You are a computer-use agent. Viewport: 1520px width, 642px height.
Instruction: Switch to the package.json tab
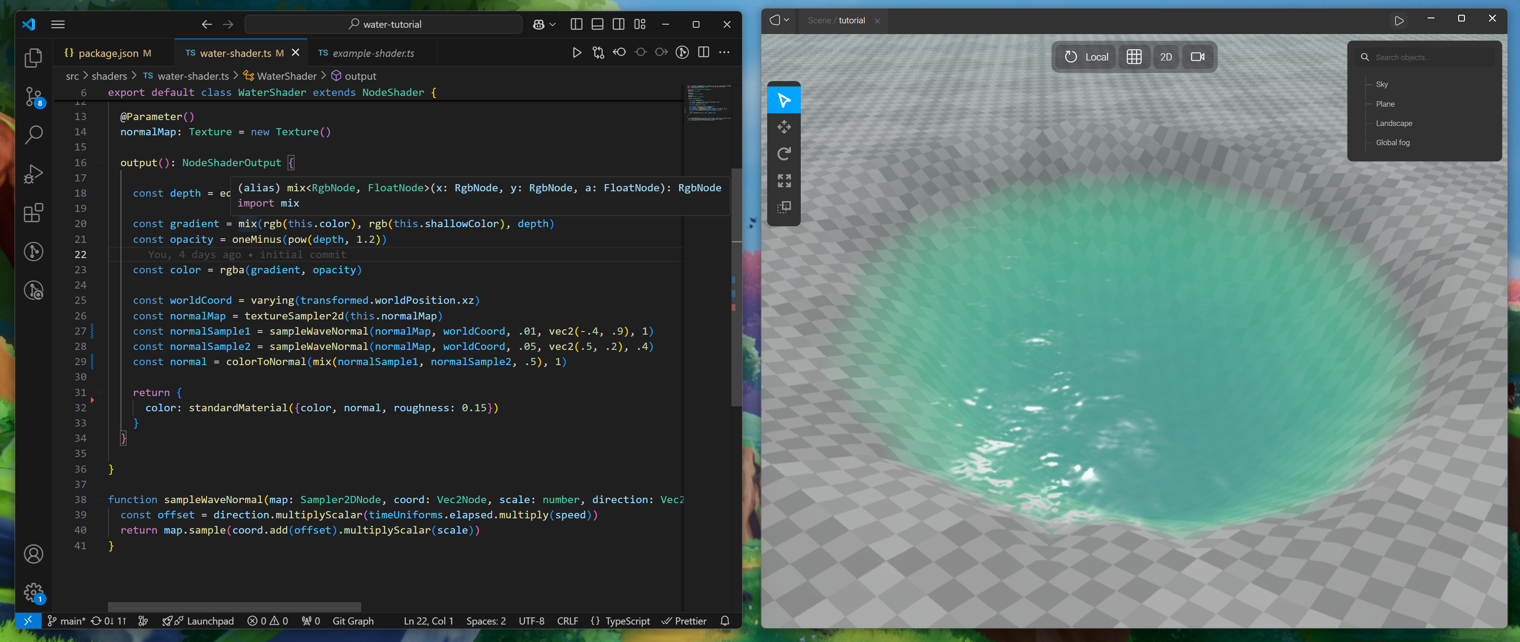coord(108,53)
